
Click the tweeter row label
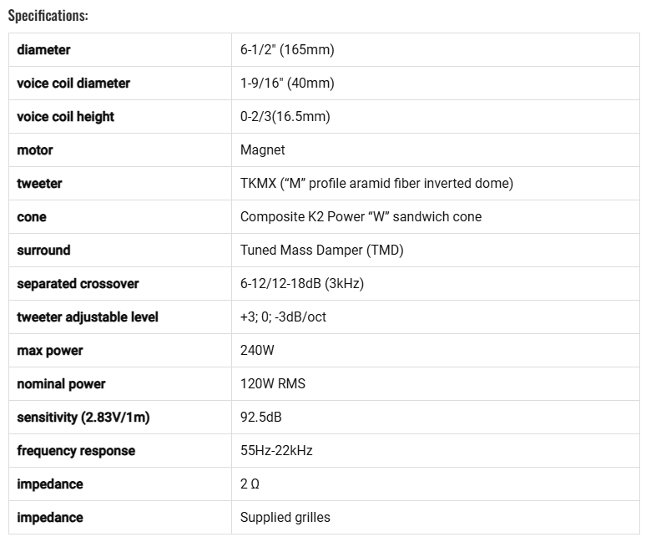39,184
